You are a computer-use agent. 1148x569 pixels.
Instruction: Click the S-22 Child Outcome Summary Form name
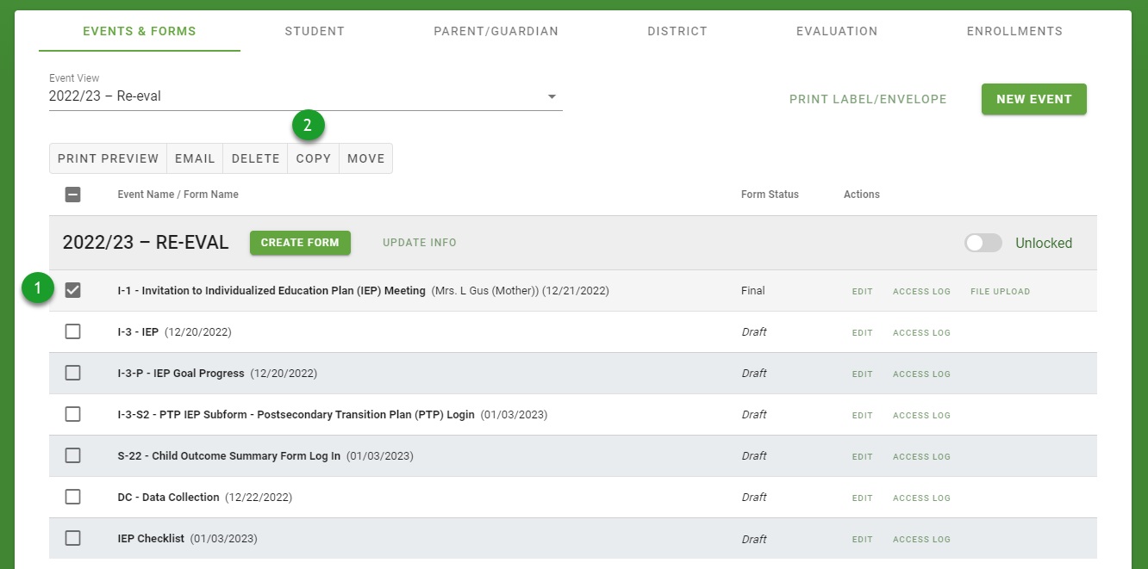[x=229, y=456]
